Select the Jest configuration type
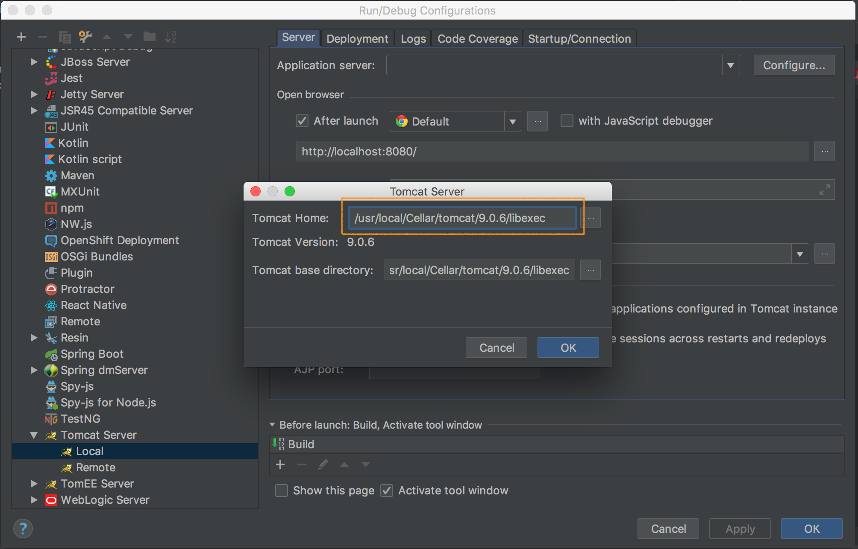Image resolution: width=858 pixels, height=549 pixels. (71, 78)
